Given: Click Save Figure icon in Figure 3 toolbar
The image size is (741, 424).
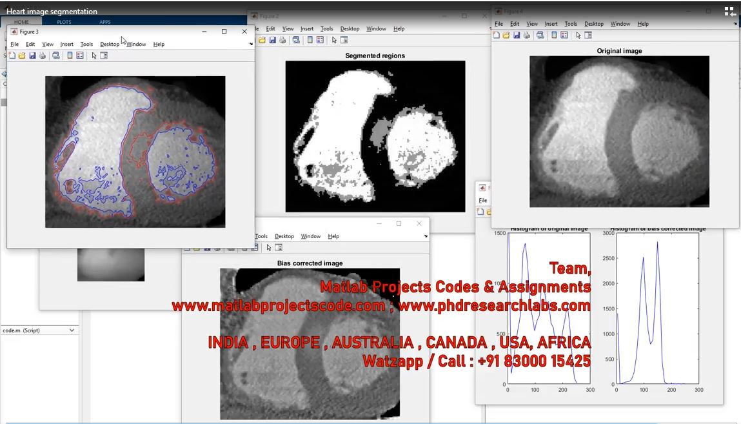Looking at the screenshot, I should tap(32, 56).
